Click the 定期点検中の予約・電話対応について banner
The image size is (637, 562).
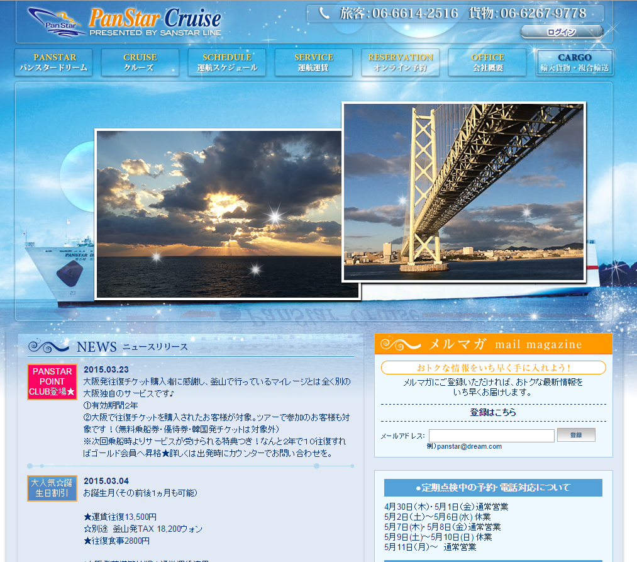click(493, 488)
